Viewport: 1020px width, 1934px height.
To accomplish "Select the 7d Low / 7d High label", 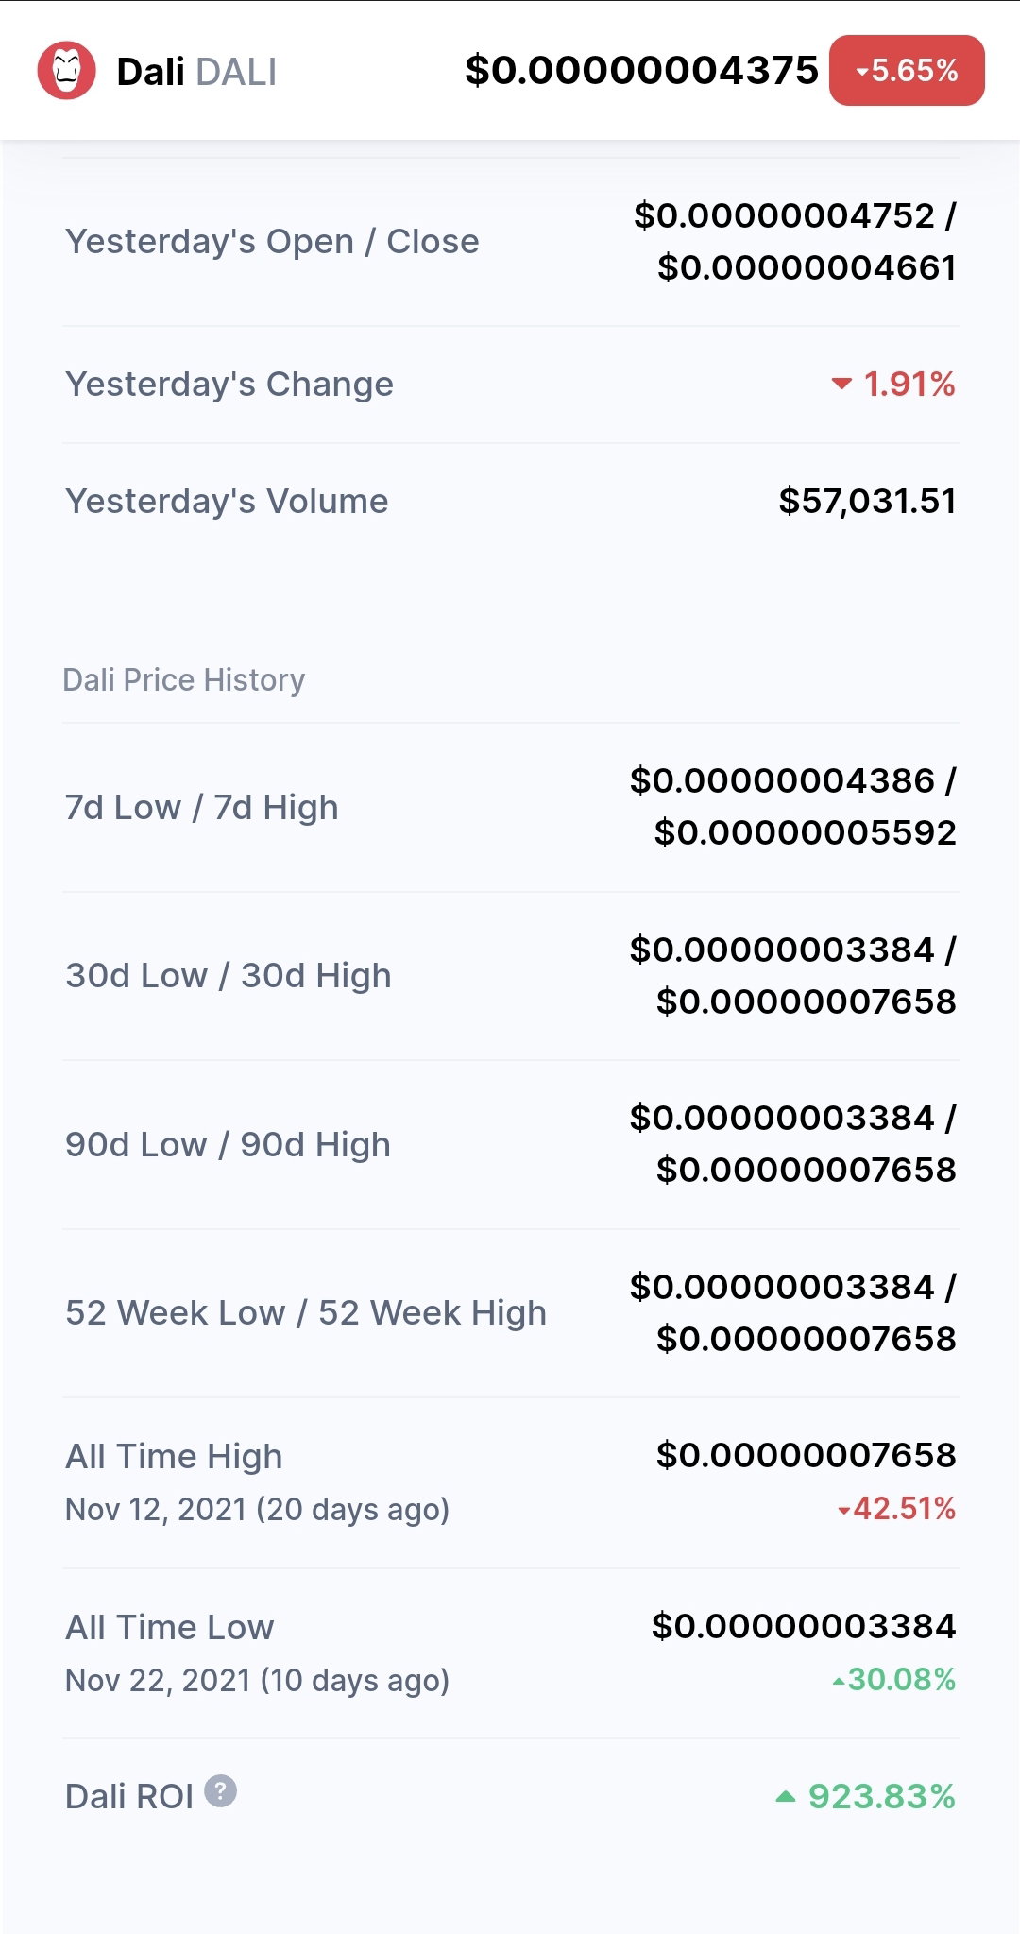I will tap(201, 808).
